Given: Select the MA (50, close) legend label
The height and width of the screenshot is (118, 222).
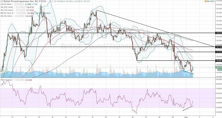Looking at the screenshot, I should click(6, 16).
